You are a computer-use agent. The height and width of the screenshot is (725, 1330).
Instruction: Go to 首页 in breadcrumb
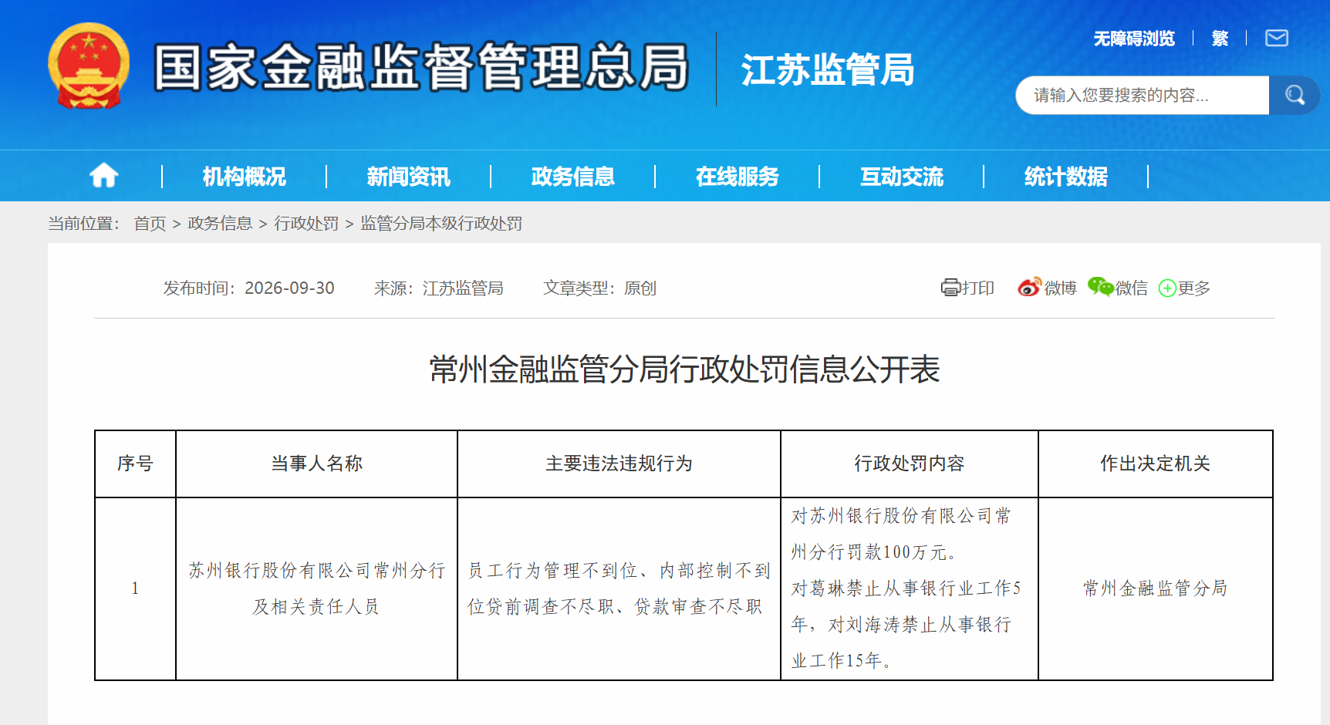(x=150, y=224)
